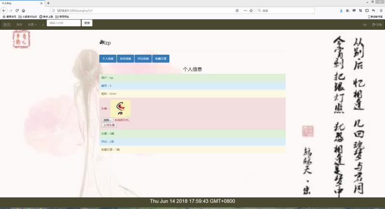Viewport: 385px width, 209px height.
Task: Open the 火狐官方站点 bookmark folder
Action: click(x=27, y=17)
